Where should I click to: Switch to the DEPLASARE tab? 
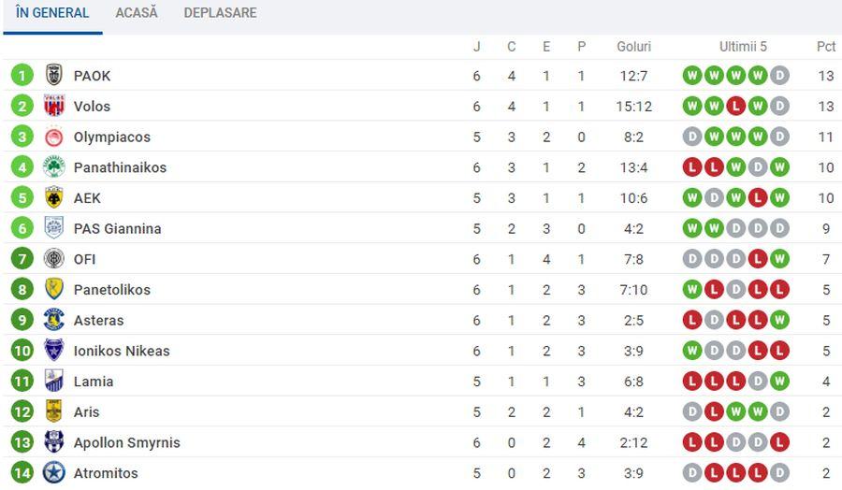pyautogui.click(x=220, y=13)
